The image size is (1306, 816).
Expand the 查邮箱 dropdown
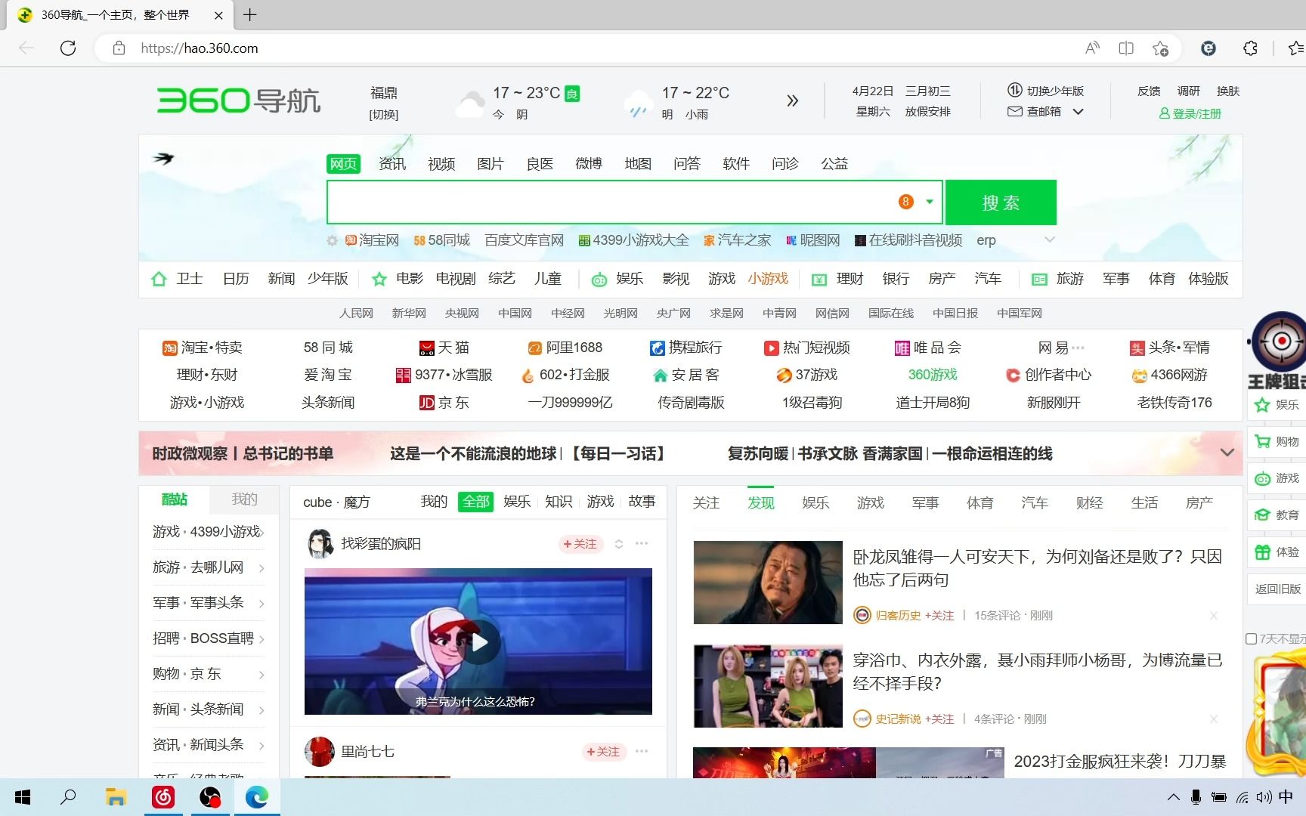[x=1079, y=112]
